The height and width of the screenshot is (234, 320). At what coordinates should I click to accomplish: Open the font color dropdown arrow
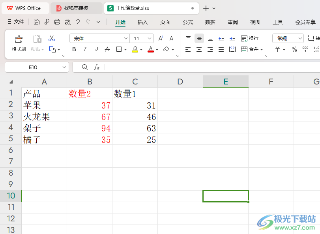(157, 49)
